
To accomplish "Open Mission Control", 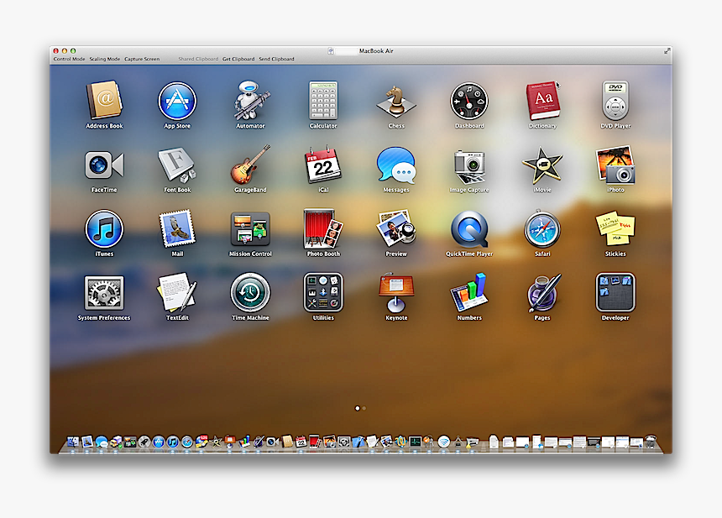I will (250, 229).
